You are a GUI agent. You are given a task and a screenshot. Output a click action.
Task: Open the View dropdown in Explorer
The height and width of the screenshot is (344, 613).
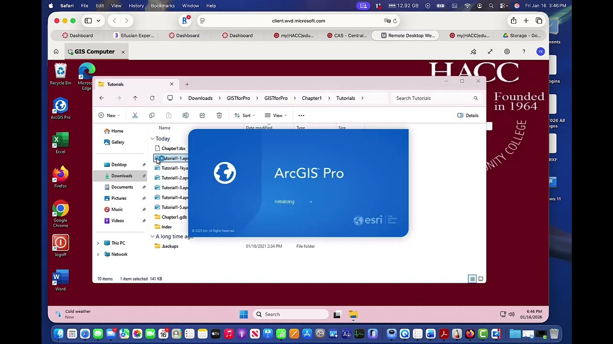tap(276, 115)
